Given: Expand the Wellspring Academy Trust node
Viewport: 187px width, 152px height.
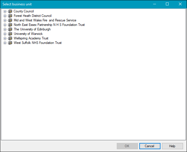Looking at the screenshot, I should pos(5,38).
